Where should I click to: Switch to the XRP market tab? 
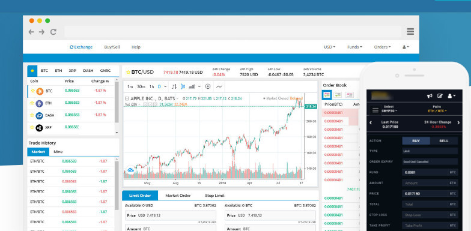[x=72, y=71]
